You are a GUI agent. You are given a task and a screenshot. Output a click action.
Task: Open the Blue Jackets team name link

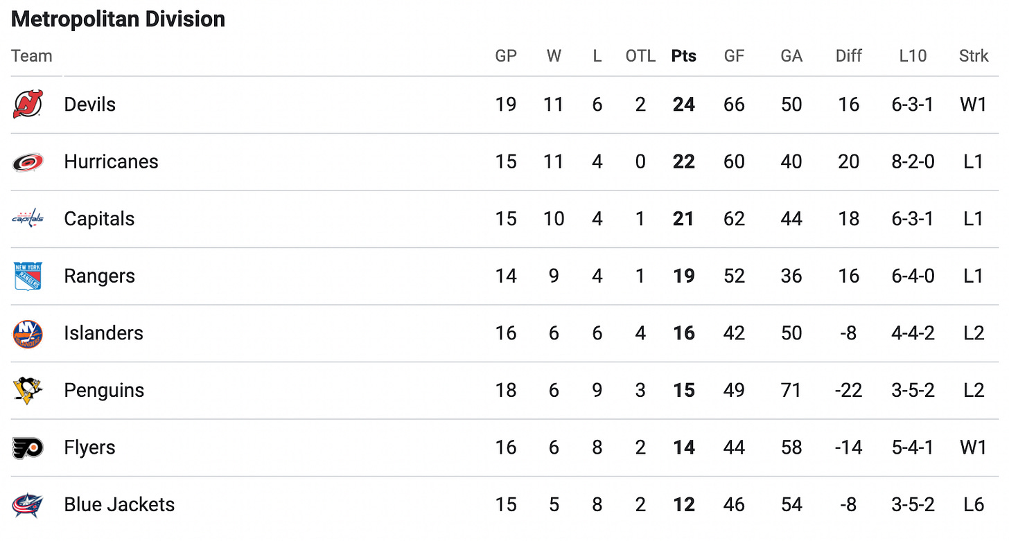coord(119,505)
